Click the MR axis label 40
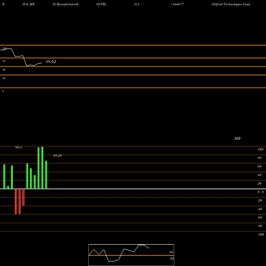 pos(259,175)
